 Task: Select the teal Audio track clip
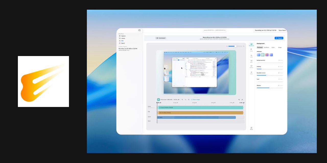tap(201, 107)
